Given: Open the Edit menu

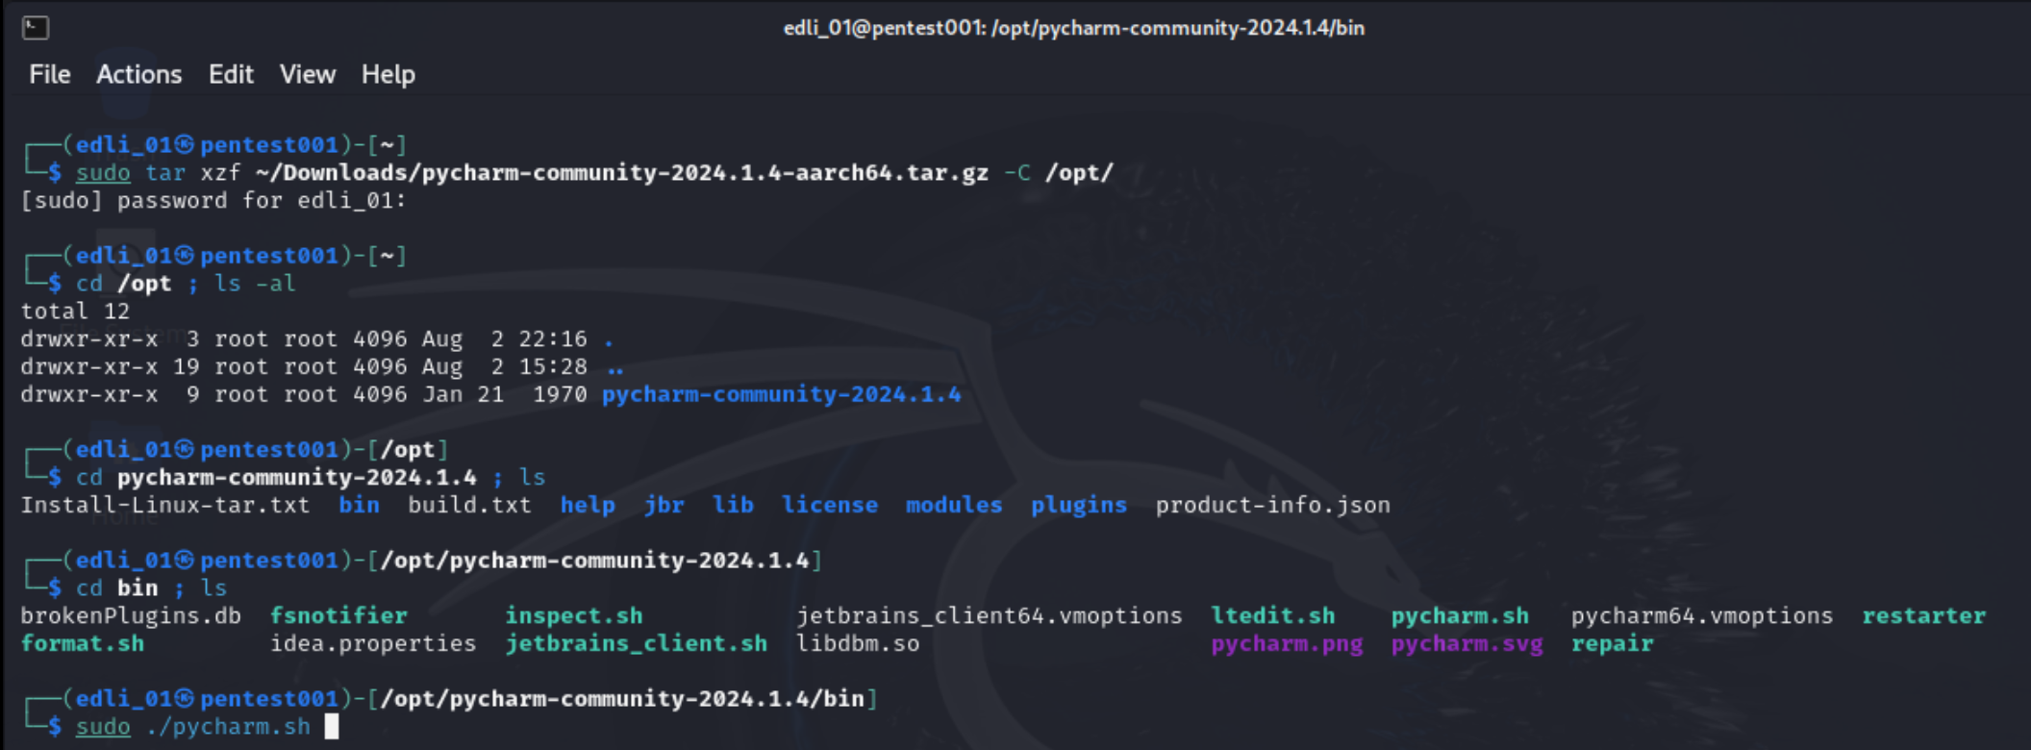Looking at the screenshot, I should click(231, 75).
